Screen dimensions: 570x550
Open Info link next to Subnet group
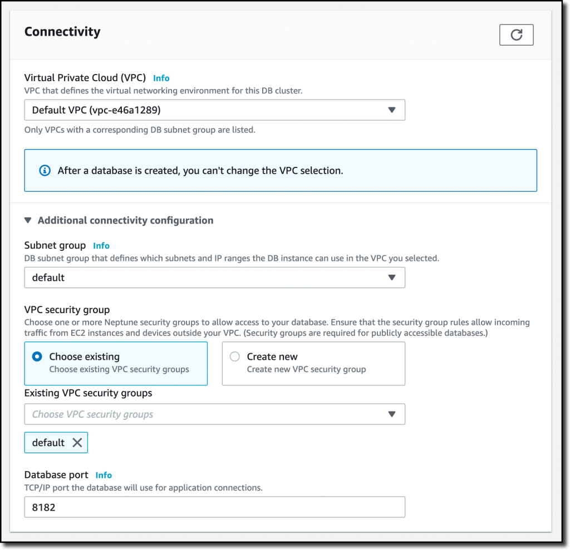(x=101, y=246)
